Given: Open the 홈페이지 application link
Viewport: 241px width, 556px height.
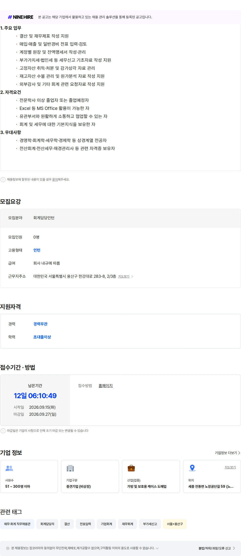Looking at the screenshot, I should pyautogui.click(x=106, y=386).
